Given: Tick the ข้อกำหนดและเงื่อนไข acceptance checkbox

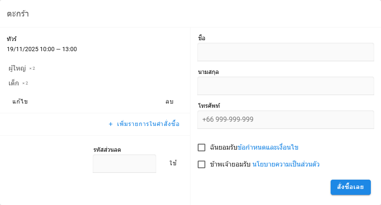Looking at the screenshot, I should tap(202, 148).
